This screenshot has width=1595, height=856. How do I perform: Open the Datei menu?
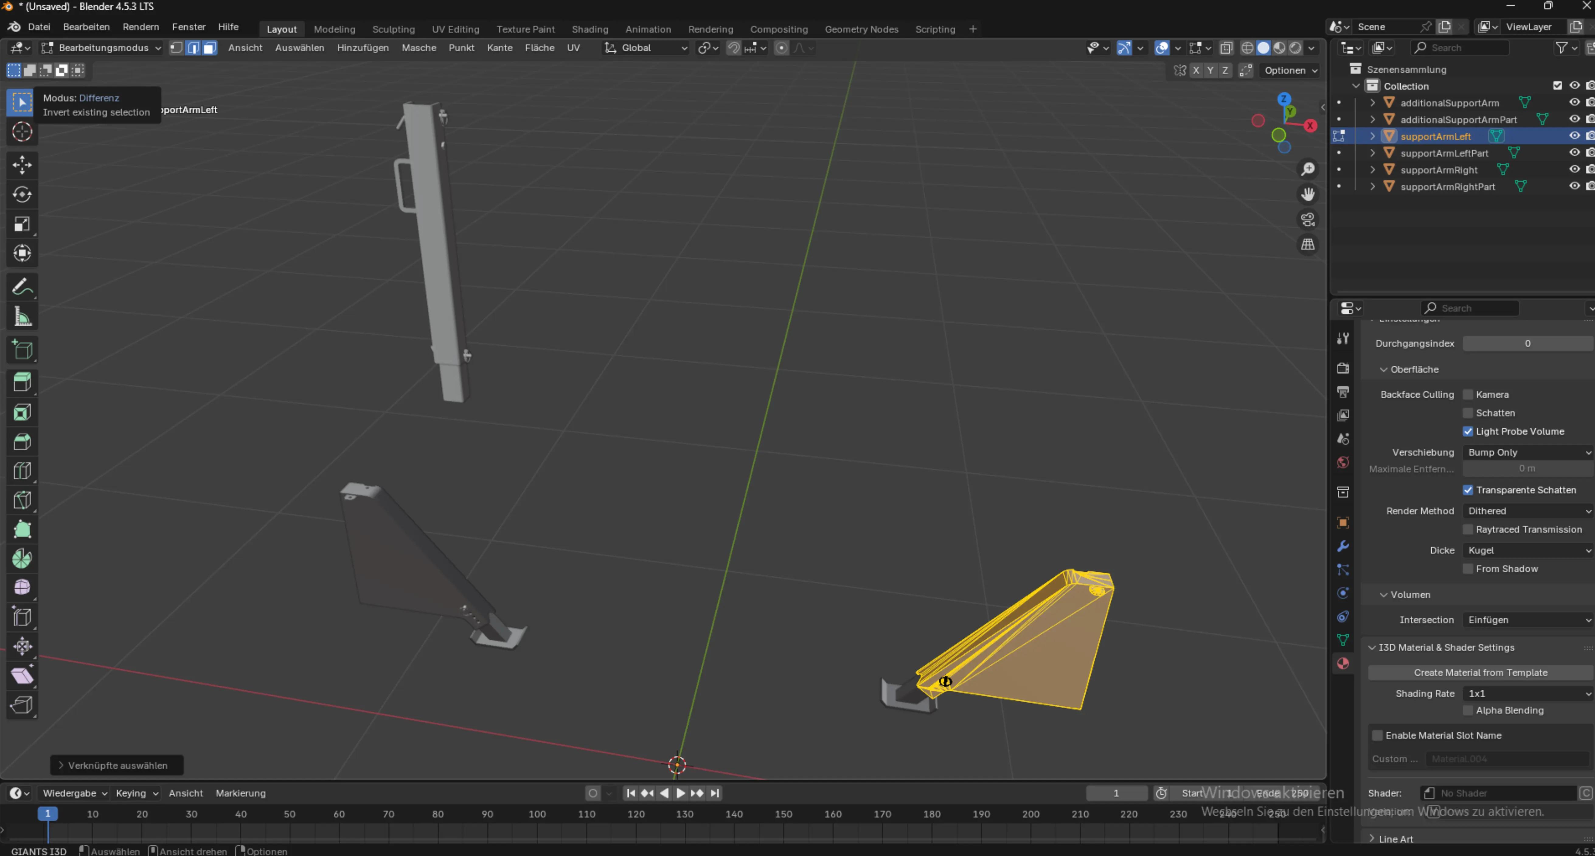39,27
